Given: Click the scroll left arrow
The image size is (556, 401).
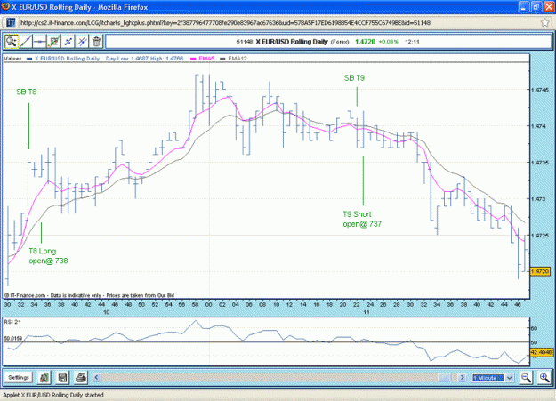Looking at the screenshot, I should 96,378.
